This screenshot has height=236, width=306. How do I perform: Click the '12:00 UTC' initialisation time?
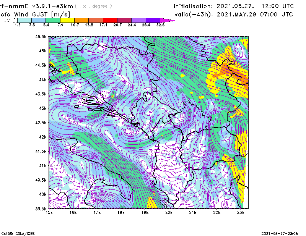click(278, 6)
